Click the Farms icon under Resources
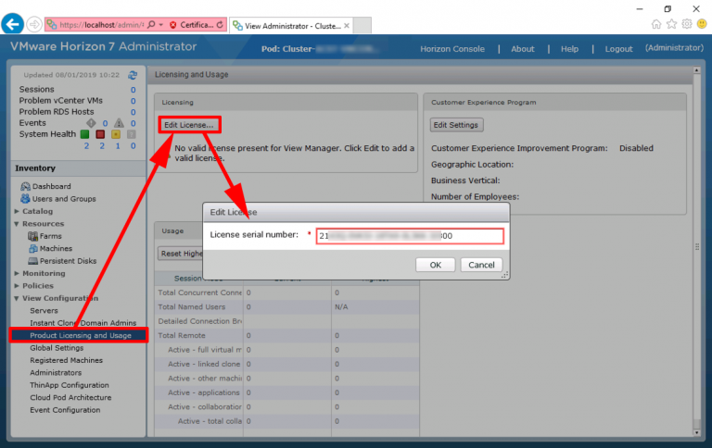Viewport: 712px width, 448px height. pos(32,236)
